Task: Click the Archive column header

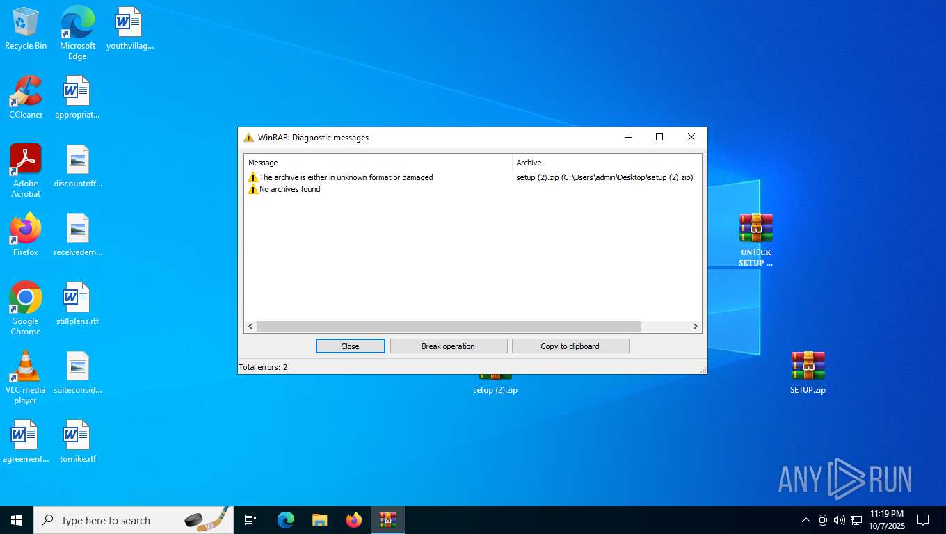Action: click(x=607, y=163)
